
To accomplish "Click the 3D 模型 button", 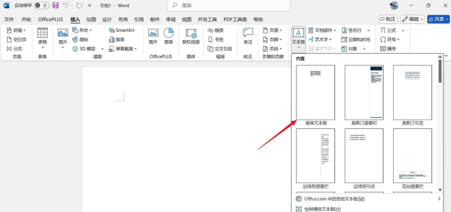I will (x=84, y=49).
